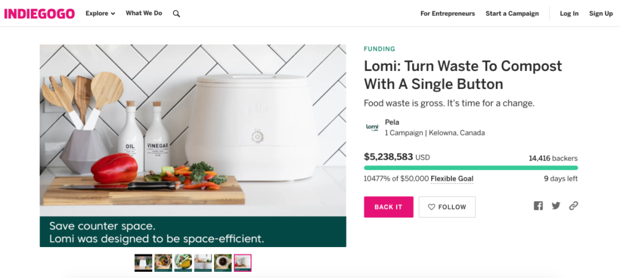
Task: Click the Sign Up link
Action: [x=600, y=14]
